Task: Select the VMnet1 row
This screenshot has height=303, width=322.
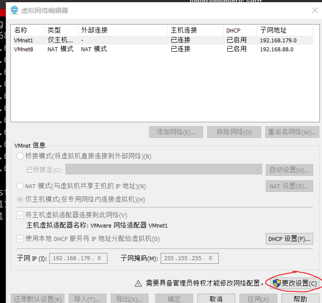Action: coord(163,40)
